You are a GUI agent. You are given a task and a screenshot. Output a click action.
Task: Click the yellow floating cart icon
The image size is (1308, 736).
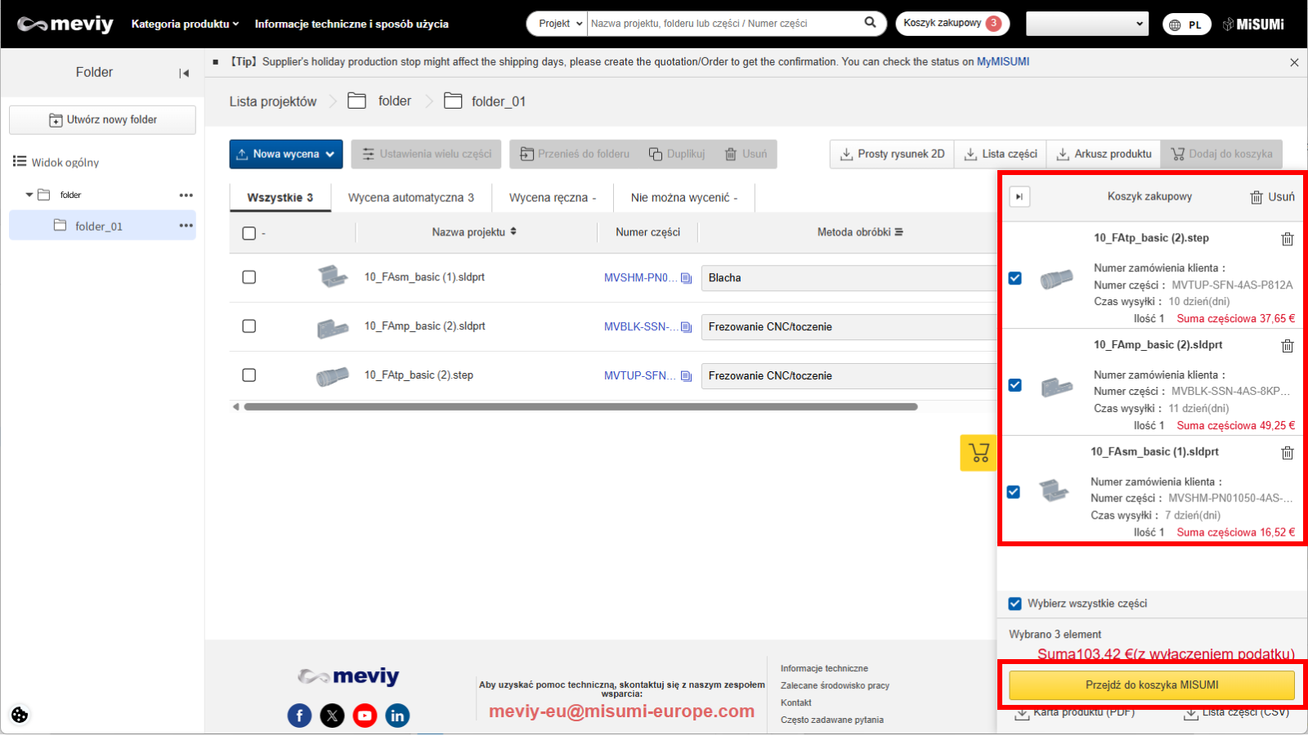(x=978, y=452)
